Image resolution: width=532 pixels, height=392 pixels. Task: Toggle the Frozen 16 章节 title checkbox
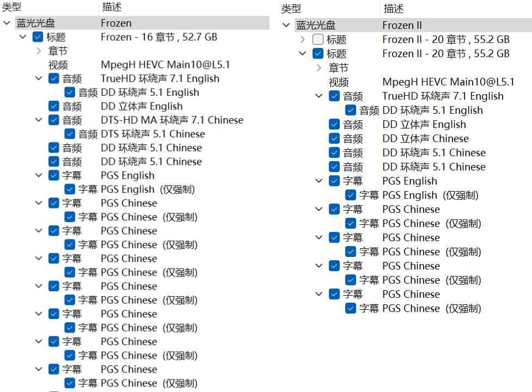(38, 37)
